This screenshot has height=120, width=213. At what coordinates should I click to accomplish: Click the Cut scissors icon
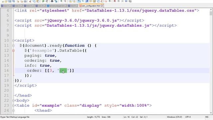[30, 1]
